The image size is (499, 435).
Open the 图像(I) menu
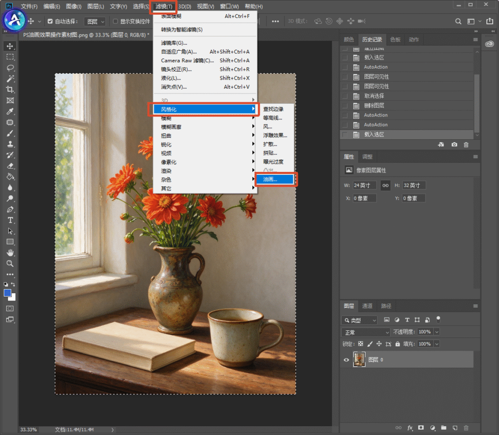(74, 6)
